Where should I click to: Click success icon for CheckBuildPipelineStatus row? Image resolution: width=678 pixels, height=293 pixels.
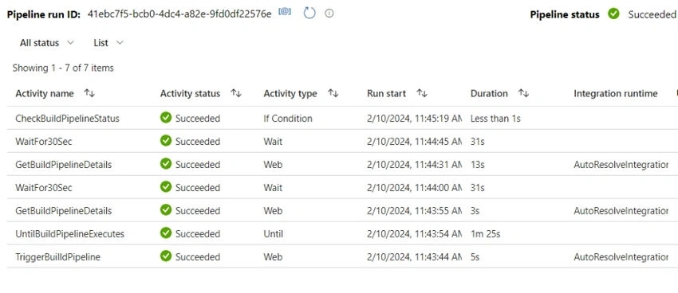166,117
